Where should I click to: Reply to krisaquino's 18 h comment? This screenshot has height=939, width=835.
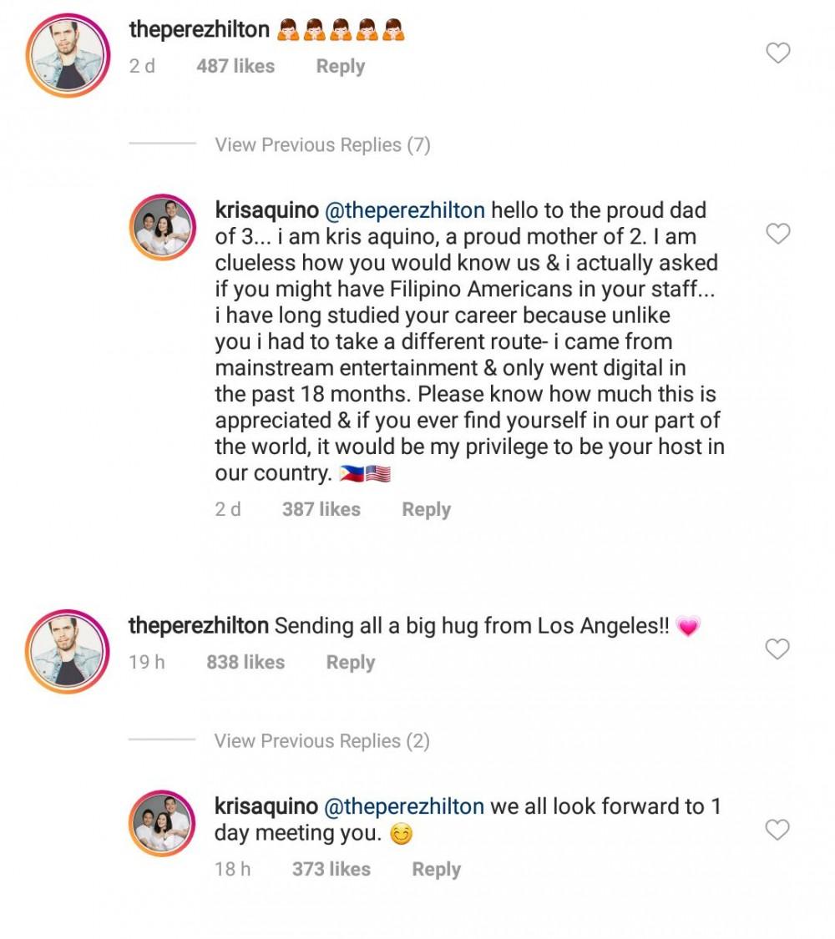click(436, 870)
